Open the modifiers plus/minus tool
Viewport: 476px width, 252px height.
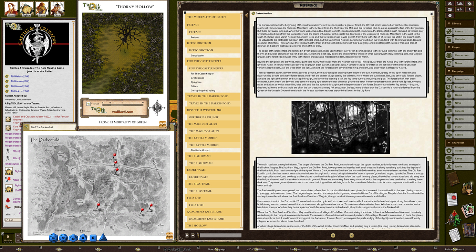pyautogui.click(x=459, y=9)
